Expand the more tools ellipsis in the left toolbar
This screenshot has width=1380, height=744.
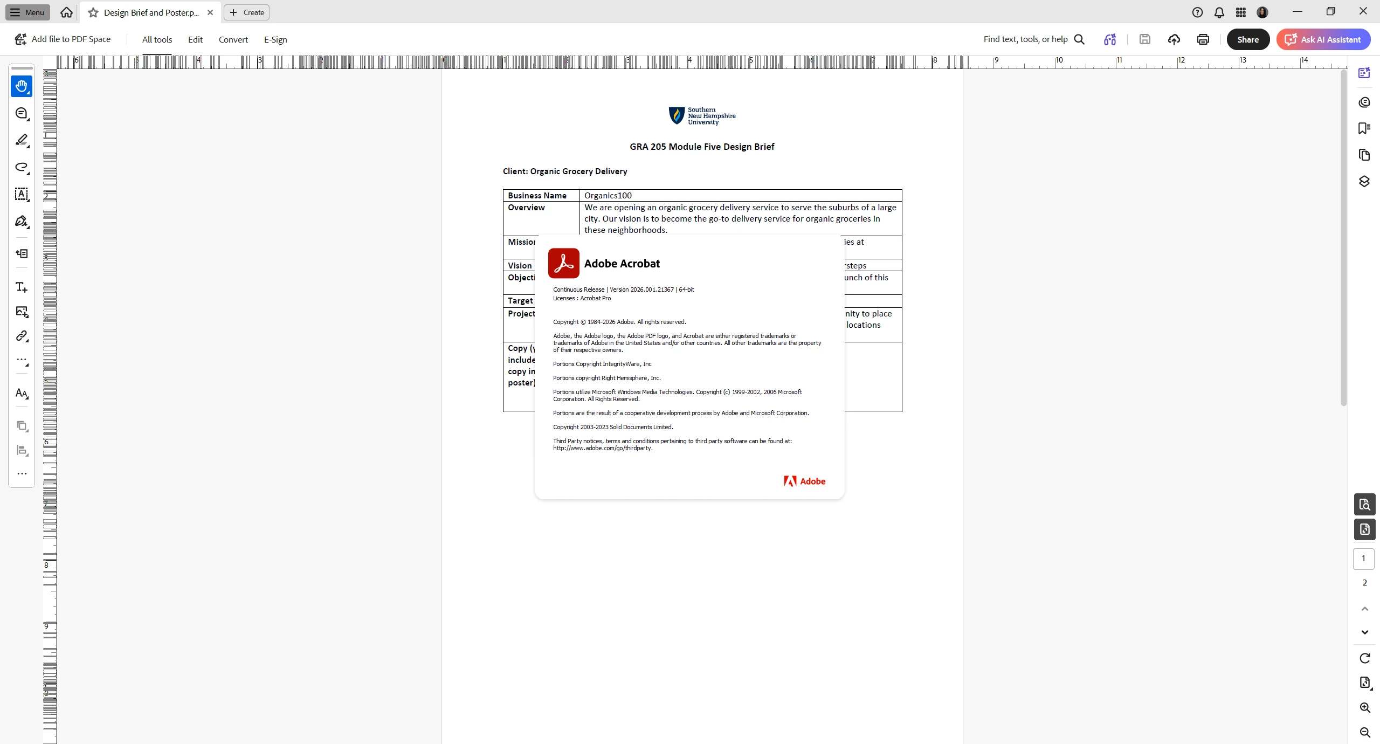pyautogui.click(x=22, y=474)
